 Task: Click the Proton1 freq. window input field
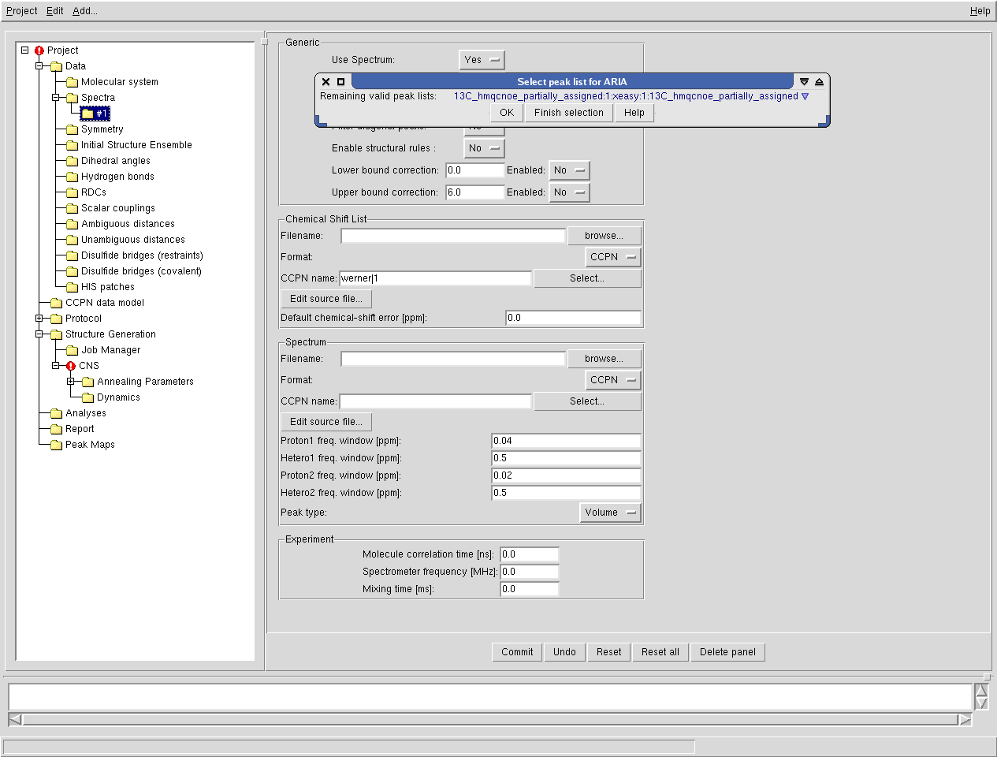[565, 441]
